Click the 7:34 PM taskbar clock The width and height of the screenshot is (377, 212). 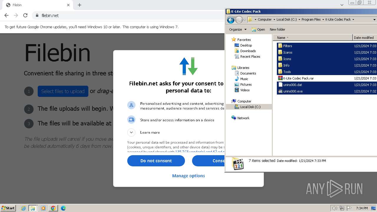362,208
